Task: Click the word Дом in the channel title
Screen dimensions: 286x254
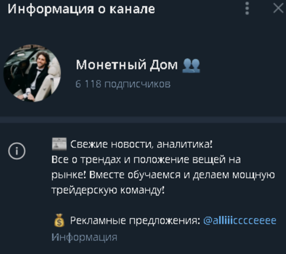Action: (x=163, y=65)
